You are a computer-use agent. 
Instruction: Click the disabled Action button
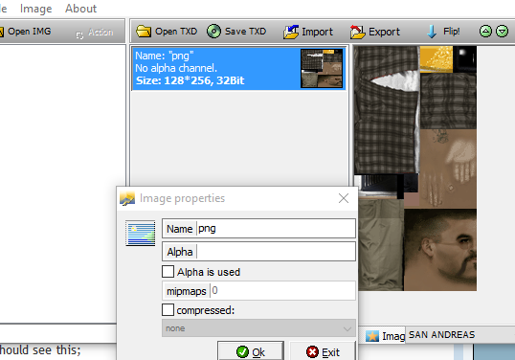pyautogui.click(x=95, y=33)
